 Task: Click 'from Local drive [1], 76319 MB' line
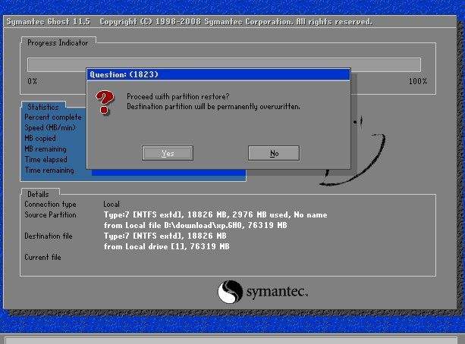tap(166, 246)
